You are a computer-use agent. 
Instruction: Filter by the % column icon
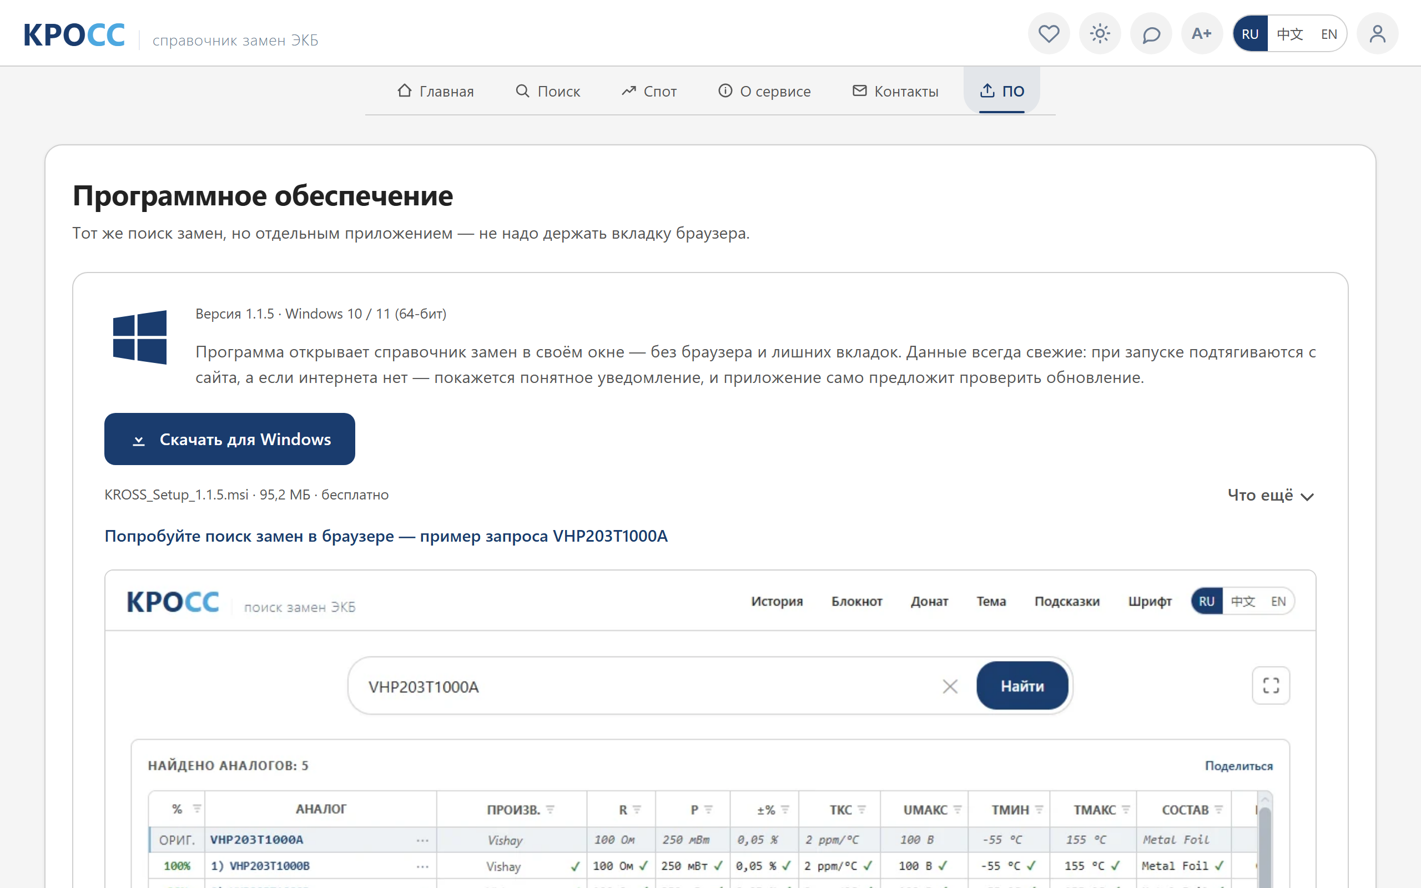coord(197,809)
